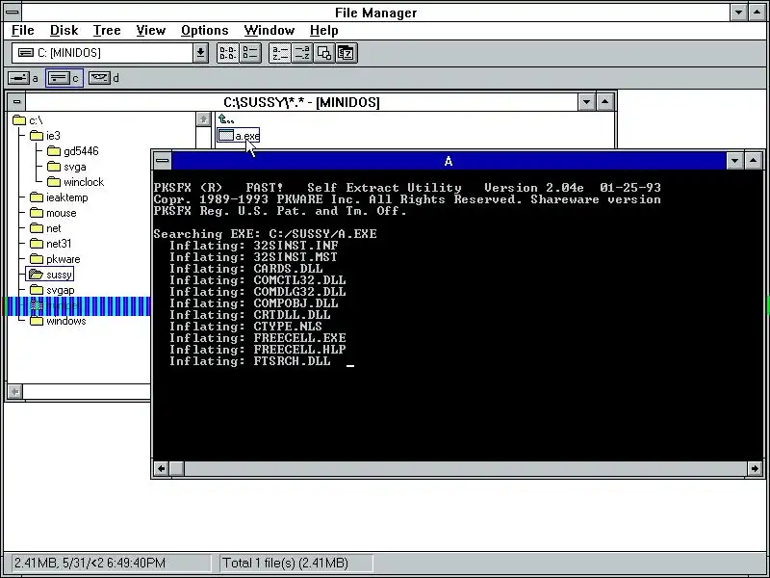Switch to all file details view
Screen dimensions: 770x578
pyautogui.click(x=250, y=53)
